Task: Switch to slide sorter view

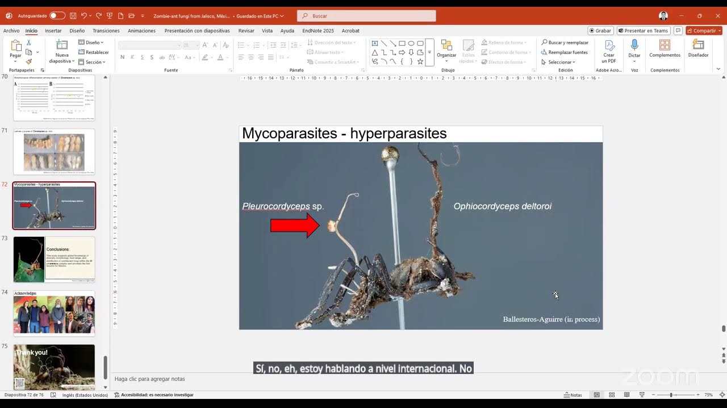Action: pos(612,394)
